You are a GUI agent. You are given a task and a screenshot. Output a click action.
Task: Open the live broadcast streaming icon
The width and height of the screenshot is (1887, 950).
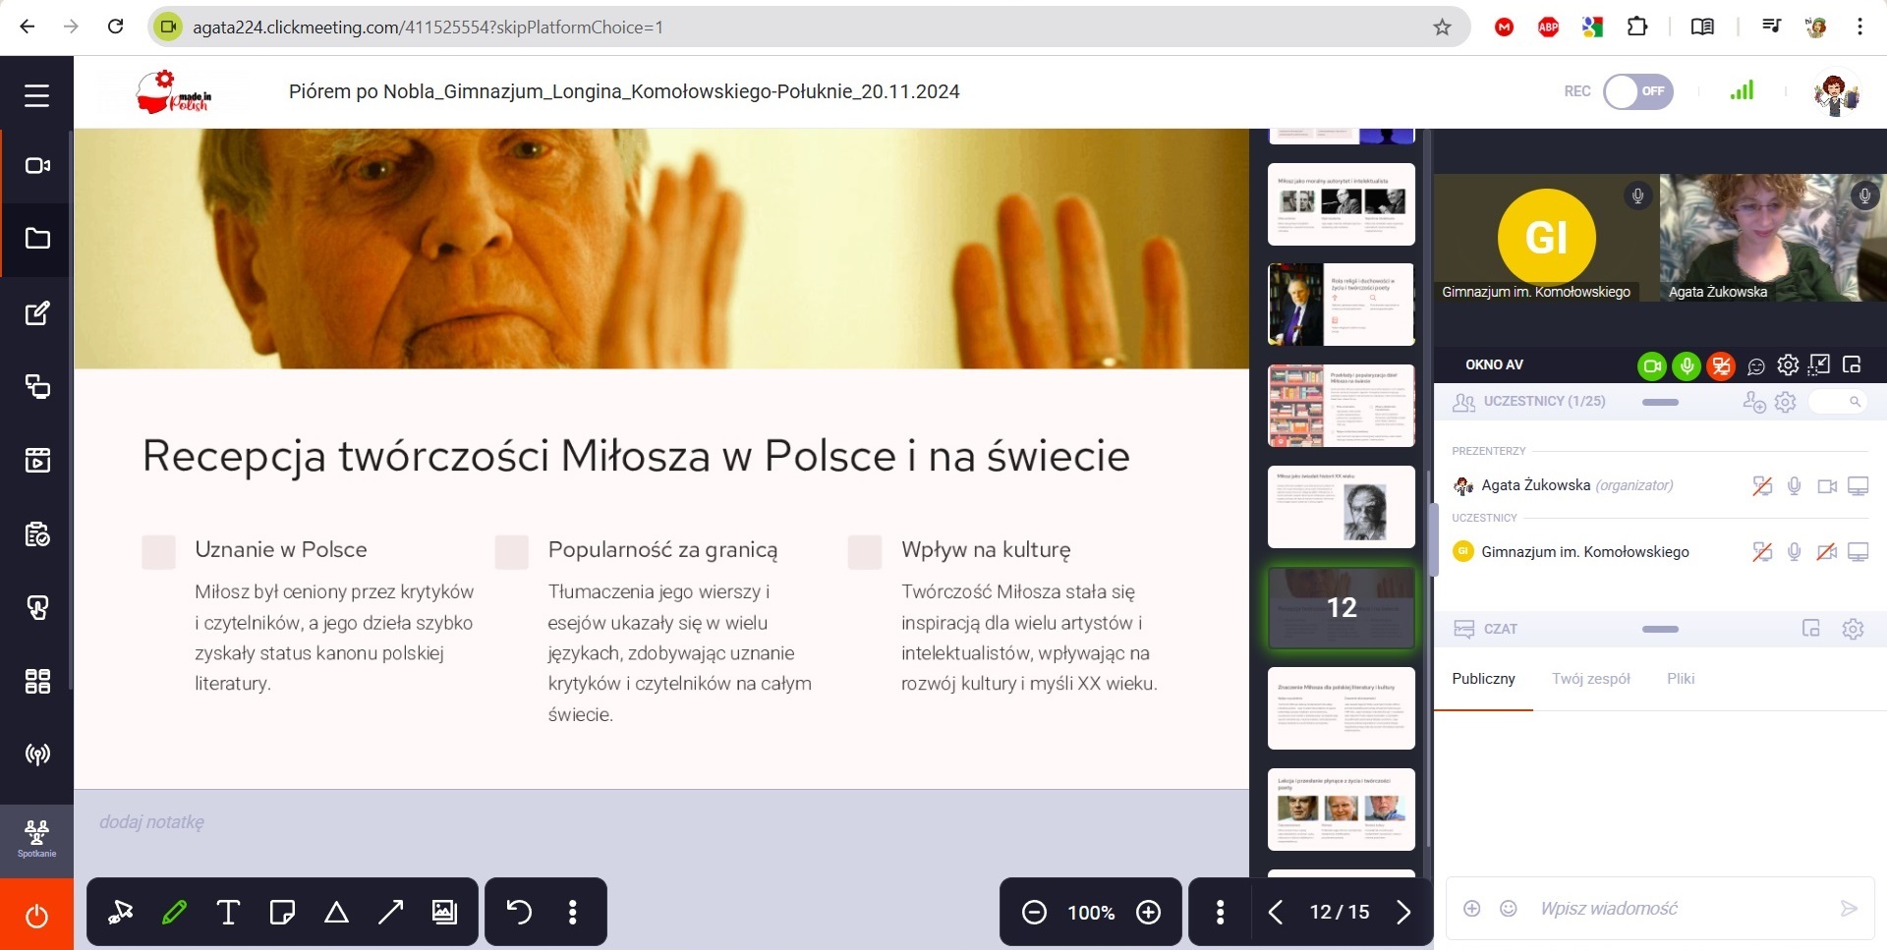(37, 754)
